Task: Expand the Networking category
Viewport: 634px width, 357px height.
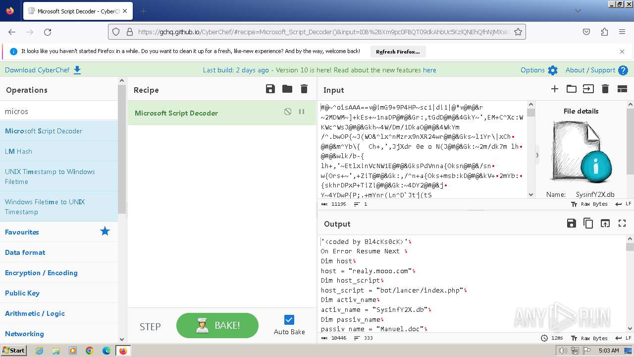Action: 59,333
